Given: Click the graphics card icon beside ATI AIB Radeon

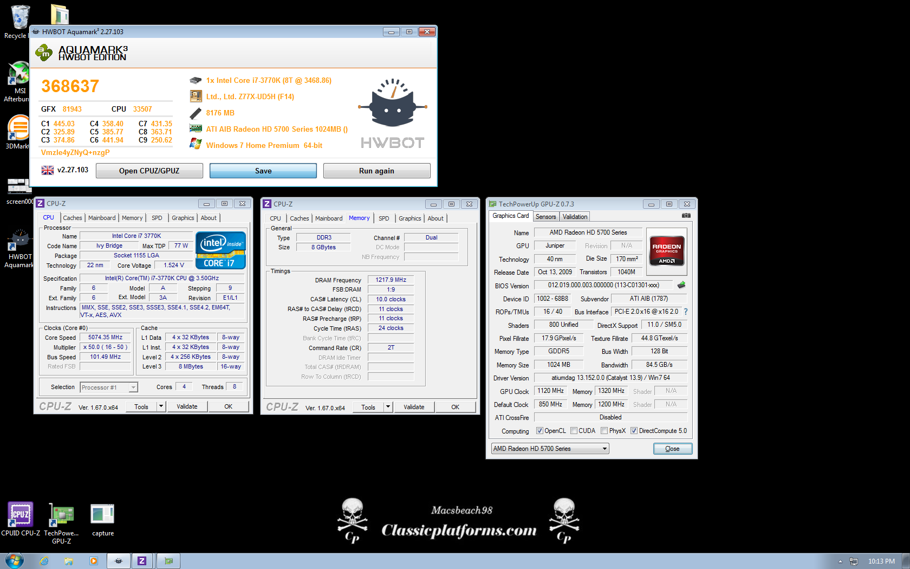Looking at the screenshot, I should pyautogui.click(x=196, y=129).
